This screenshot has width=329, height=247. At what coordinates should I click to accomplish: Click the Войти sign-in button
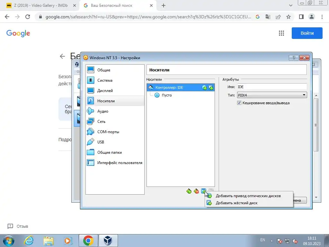[x=307, y=33]
